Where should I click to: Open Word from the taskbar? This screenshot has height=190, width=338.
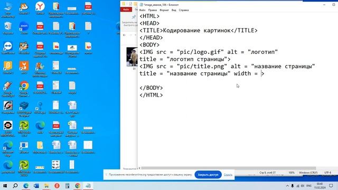tap(36, 185)
